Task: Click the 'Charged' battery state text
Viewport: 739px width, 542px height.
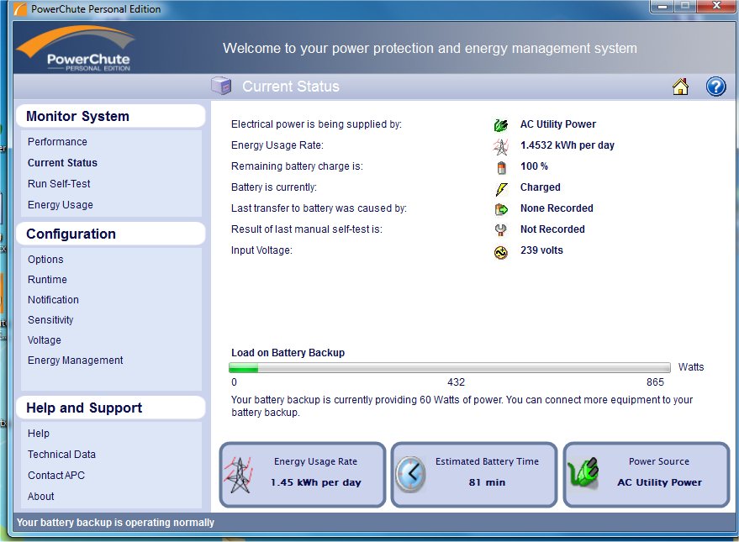Action: coord(540,187)
